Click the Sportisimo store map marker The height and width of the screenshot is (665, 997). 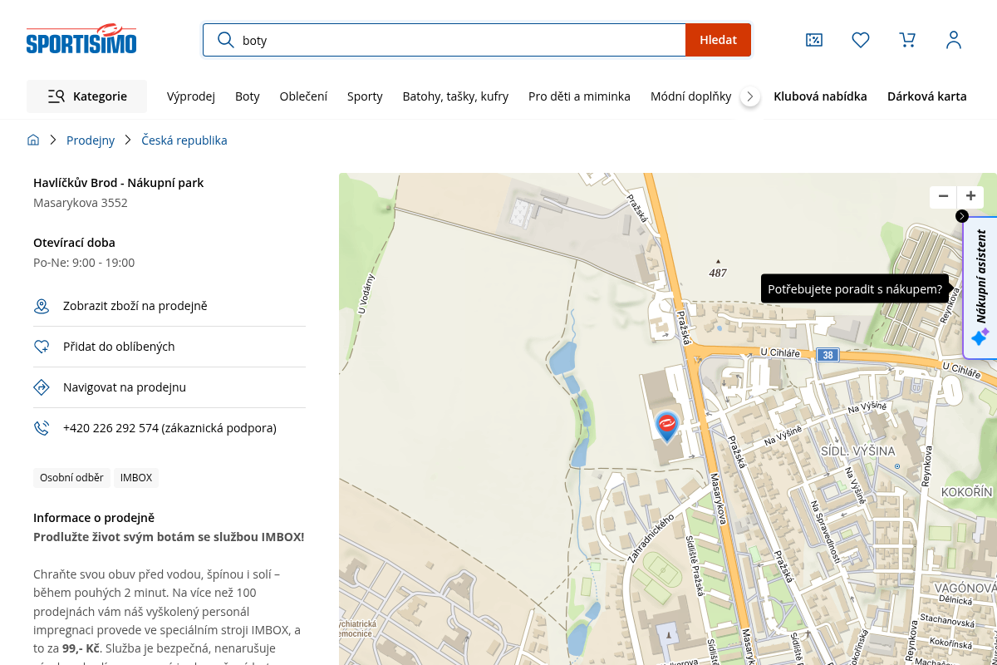tap(666, 426)
